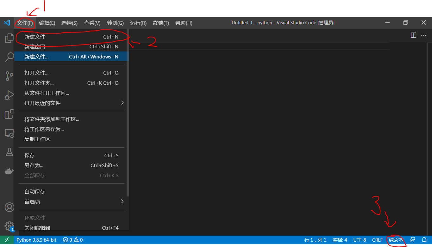Open the Extensions view
The image size is (432, 247).
point(9,114)
